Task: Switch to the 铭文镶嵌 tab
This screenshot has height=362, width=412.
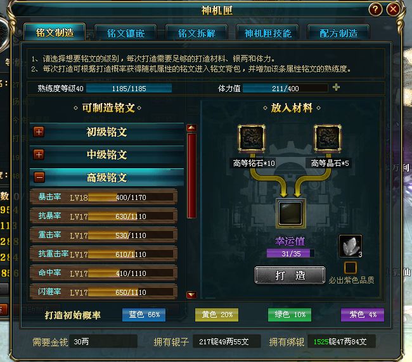Action: click(126, 33)
